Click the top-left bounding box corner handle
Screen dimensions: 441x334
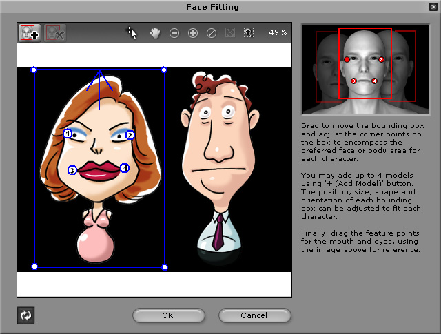click(34, 70)
